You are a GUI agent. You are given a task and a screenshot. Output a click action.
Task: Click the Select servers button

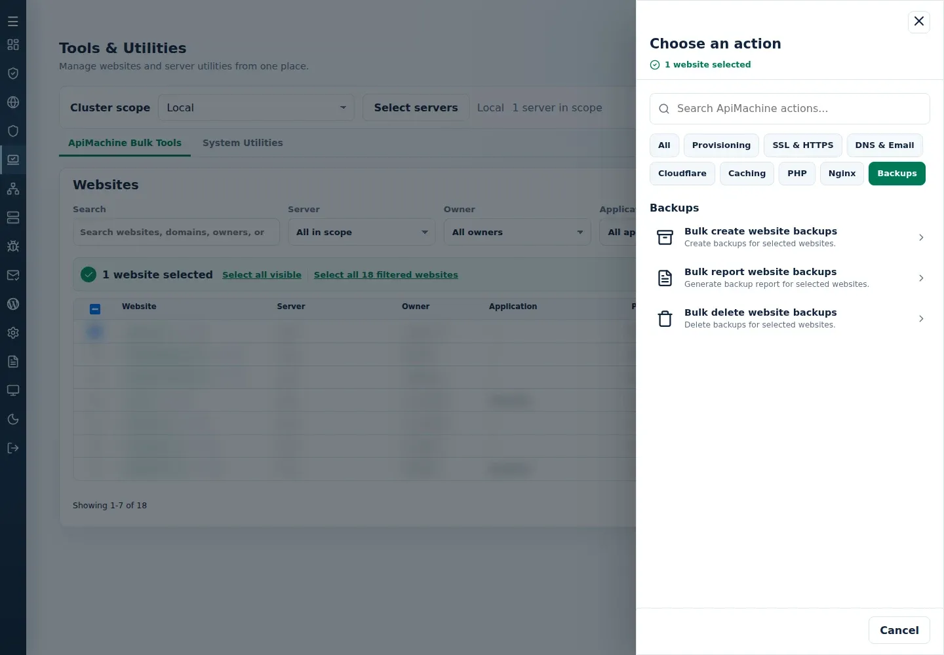point(416,107)
